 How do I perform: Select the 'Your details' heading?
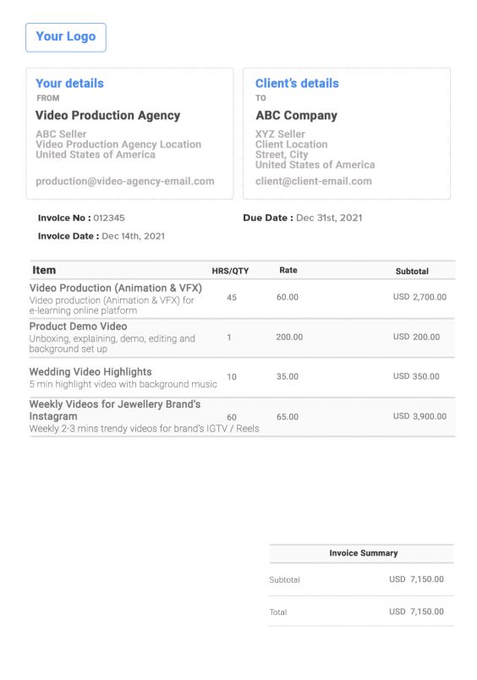pyautogui.click(x=70, y=83)
